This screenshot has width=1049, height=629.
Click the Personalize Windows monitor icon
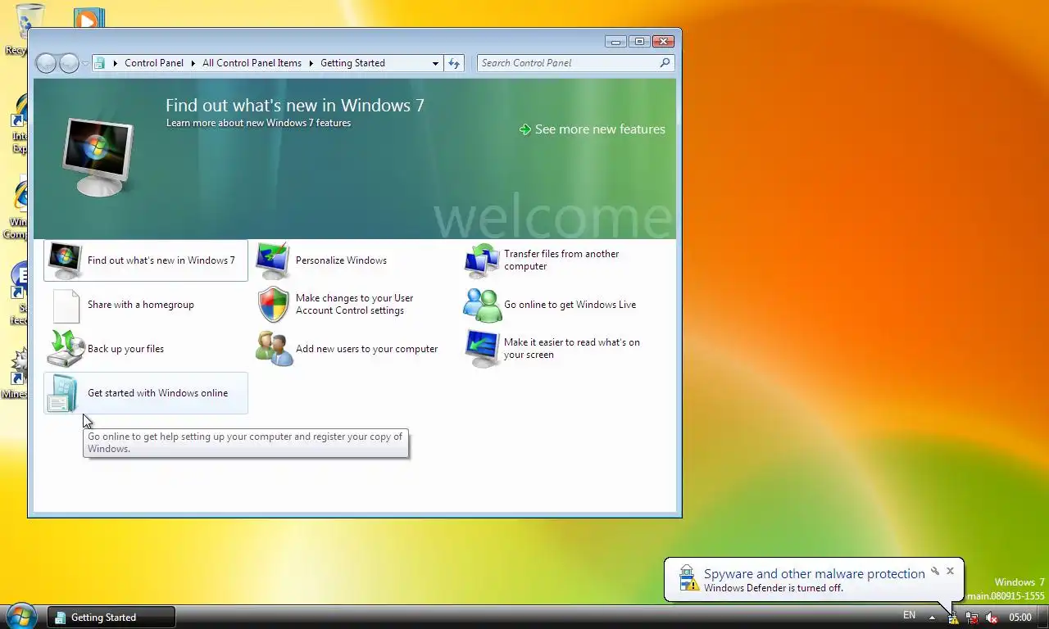point(273,261)
